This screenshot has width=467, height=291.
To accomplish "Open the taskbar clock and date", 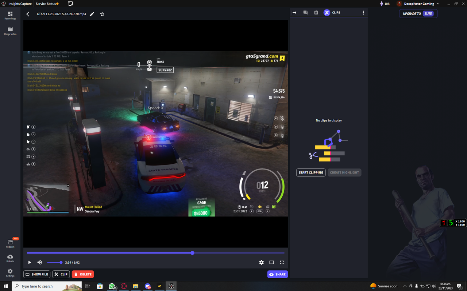I will (445, 286).
